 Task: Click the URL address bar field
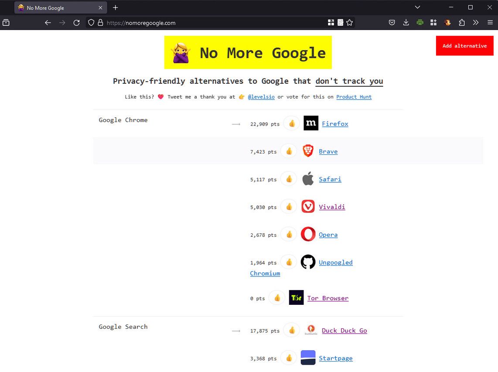click(214, 23)
